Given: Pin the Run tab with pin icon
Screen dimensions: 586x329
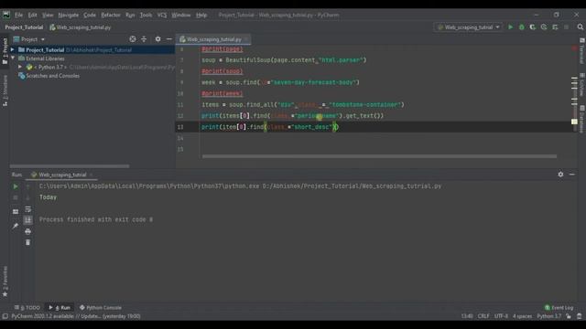Looking at the screenshot, I should point(16,226).
